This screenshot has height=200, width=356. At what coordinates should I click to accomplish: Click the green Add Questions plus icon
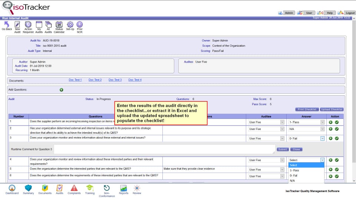(61, 90)
